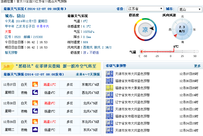Image resolution: width=203 pixels, height=136 pixels.
Task: Click 更多 in the provincial warnings panel
Action: click(x=197, y=66)
